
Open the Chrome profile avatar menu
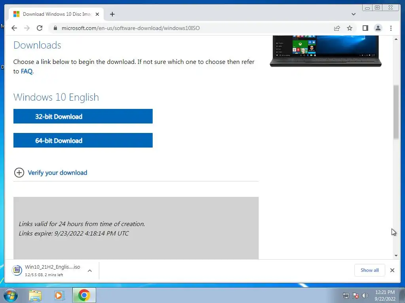[378, 28]
